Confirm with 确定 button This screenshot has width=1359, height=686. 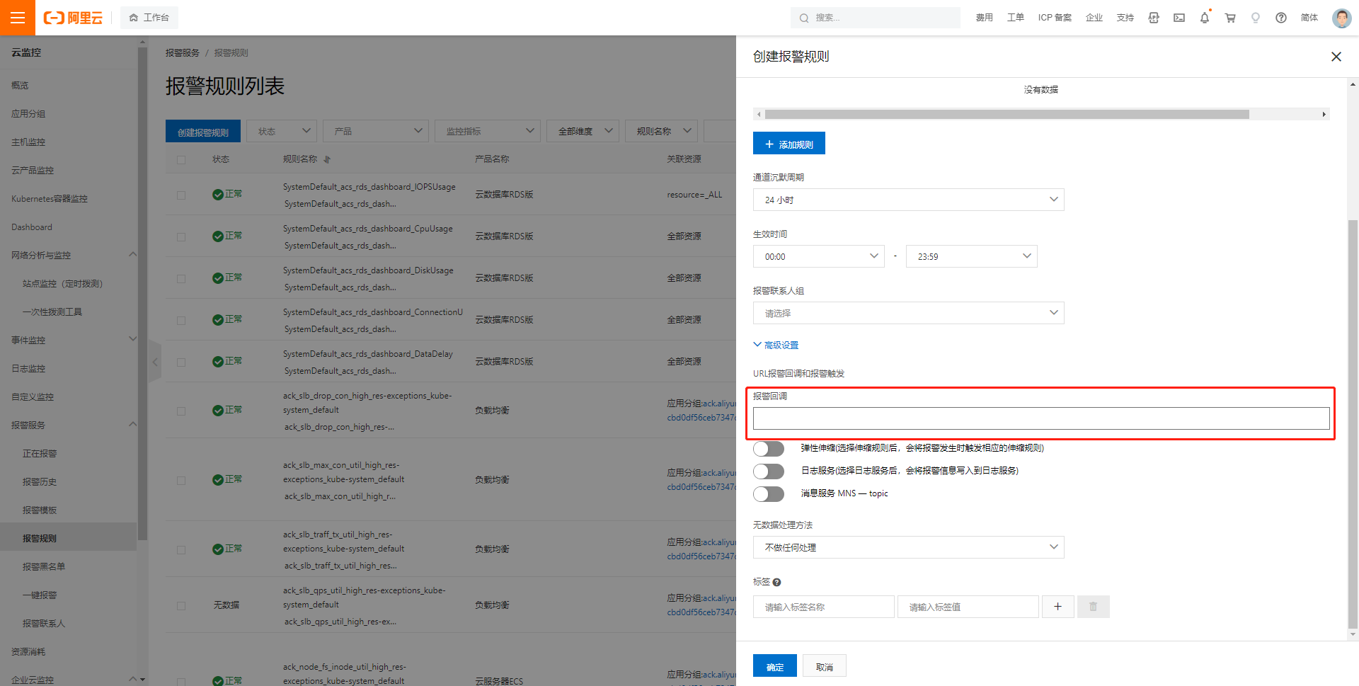pyautogui.click(x=775, y=666)
